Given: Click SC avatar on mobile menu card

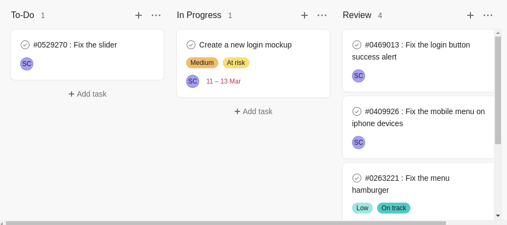Looking at the screenshot, I should [359, 143].
